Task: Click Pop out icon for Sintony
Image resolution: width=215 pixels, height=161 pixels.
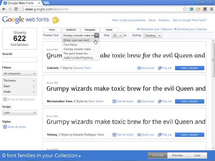Action: 160,135
